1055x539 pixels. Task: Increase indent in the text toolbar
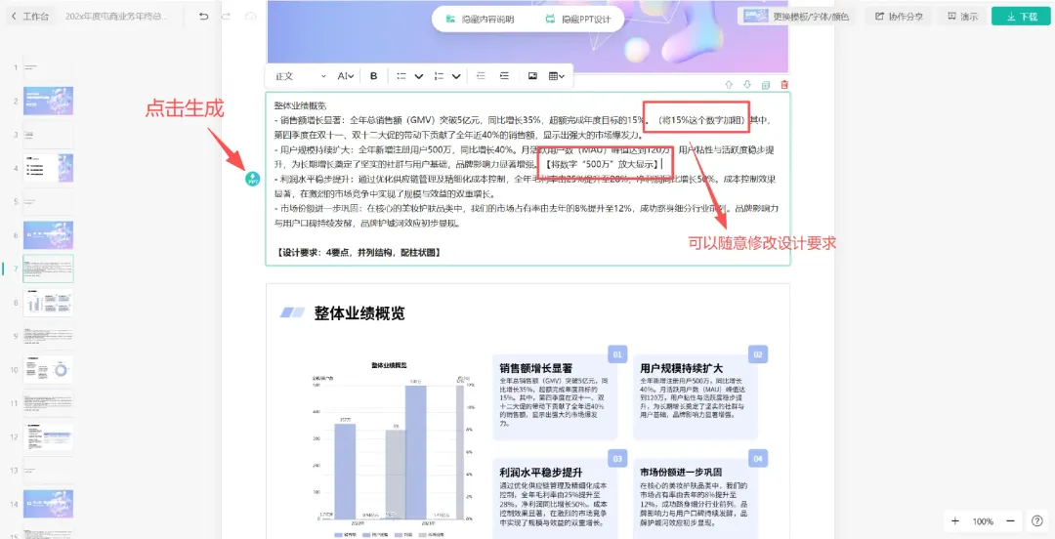tap(504, 76)
